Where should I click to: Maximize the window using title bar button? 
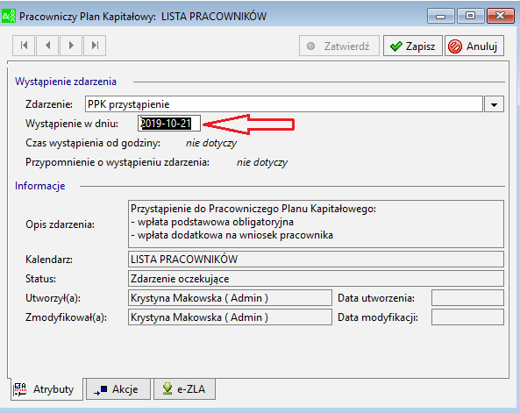tap(470, 16)
